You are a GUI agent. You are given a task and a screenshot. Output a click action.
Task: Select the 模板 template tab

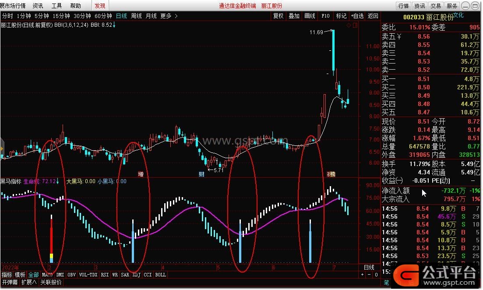pyautogui.click(x=20, y=275)
